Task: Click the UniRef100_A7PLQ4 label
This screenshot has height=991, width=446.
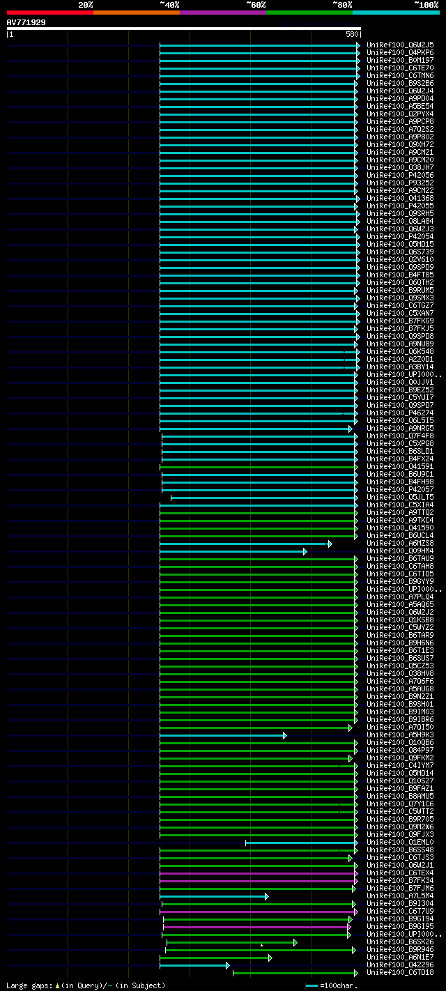Action: point(400,597)
